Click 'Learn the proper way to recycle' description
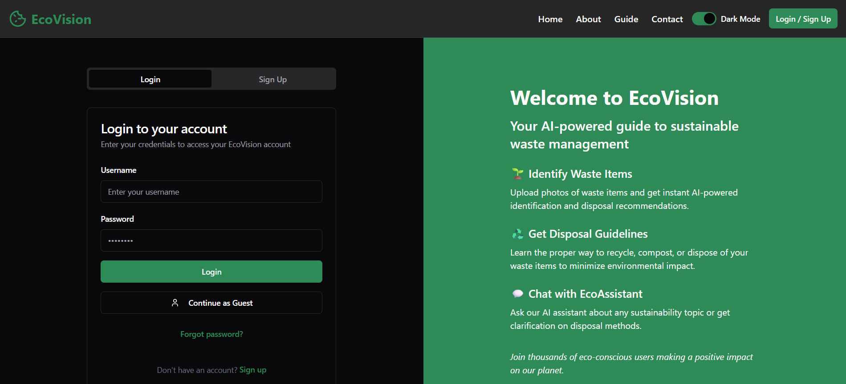Screen dimensions: 846x384 pos(629,259)
